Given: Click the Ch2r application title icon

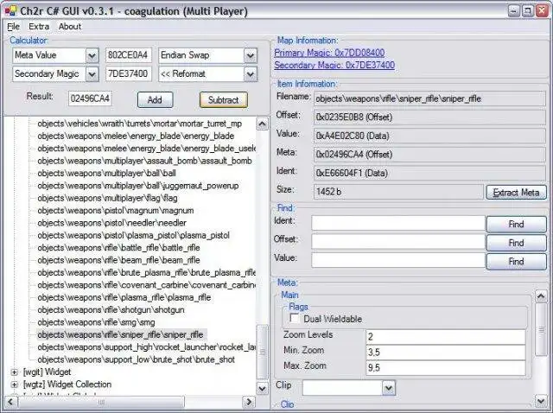Looking at the screenshot, I should [10, 10].
